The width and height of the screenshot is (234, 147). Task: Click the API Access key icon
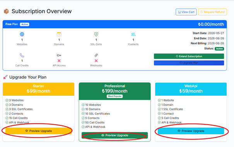pos(59,56)
